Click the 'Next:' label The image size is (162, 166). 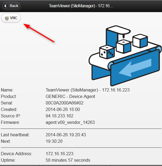6,141
